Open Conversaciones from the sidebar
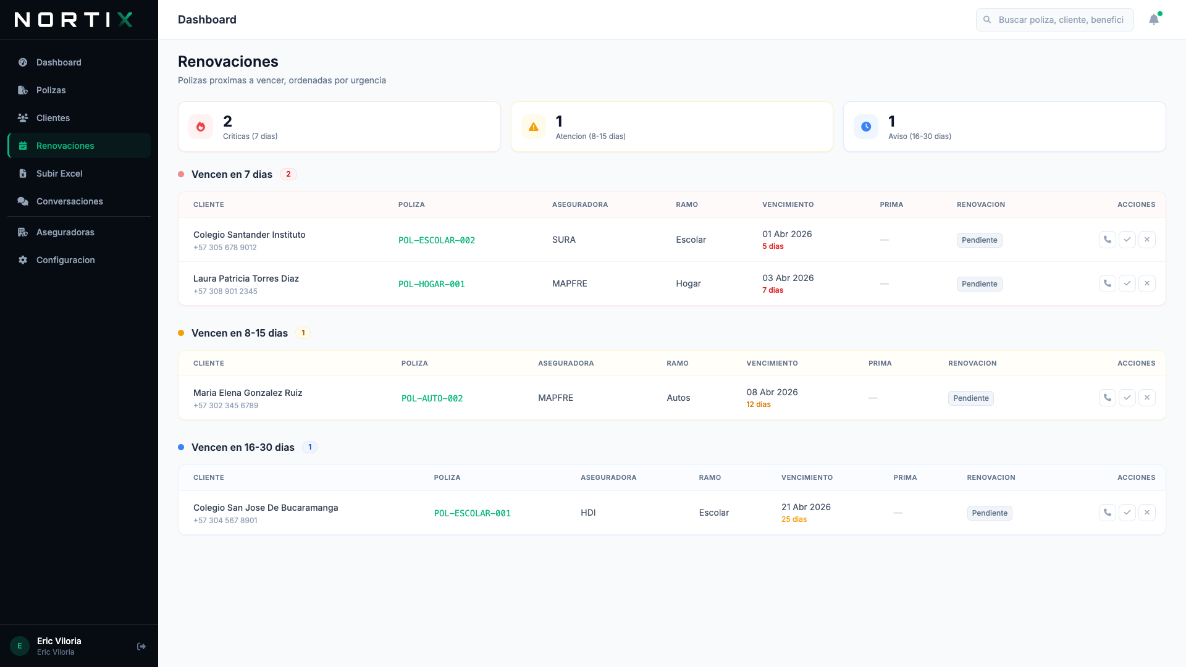Viewport: 1186px width, 667px height. pyautogui.click(x=69, y=201)
